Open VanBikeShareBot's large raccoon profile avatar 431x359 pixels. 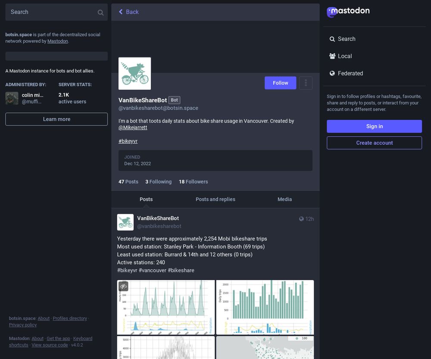pos(134,73)
